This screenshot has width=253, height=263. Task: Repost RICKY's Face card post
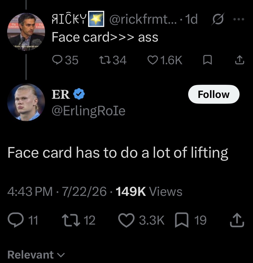click(113, 60)
